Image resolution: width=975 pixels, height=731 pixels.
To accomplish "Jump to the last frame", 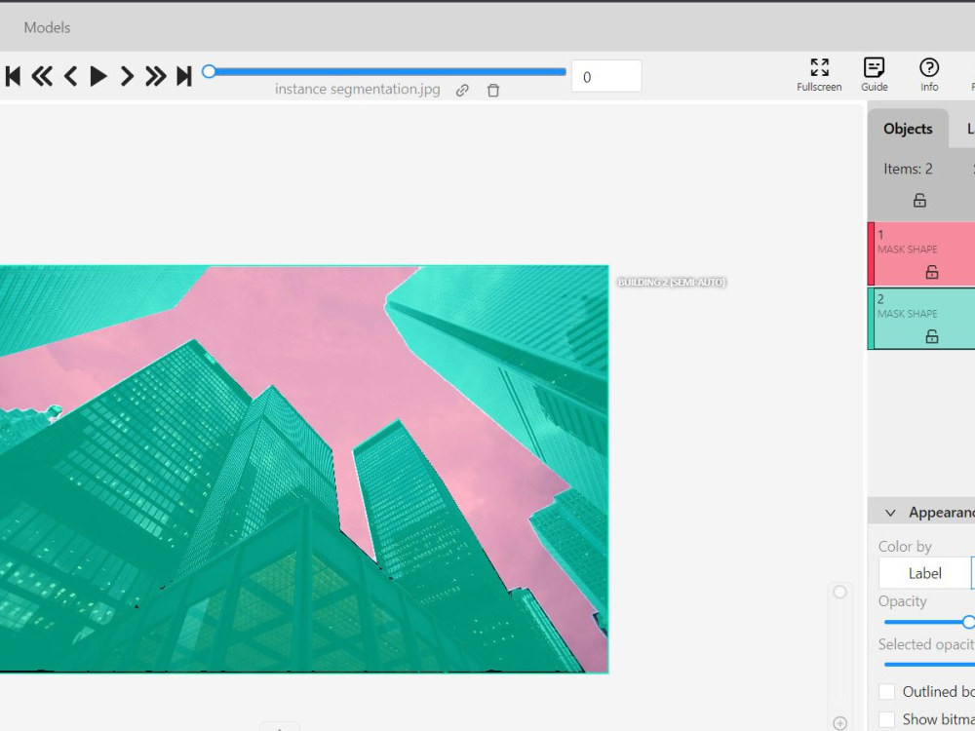I will point(185,75).
